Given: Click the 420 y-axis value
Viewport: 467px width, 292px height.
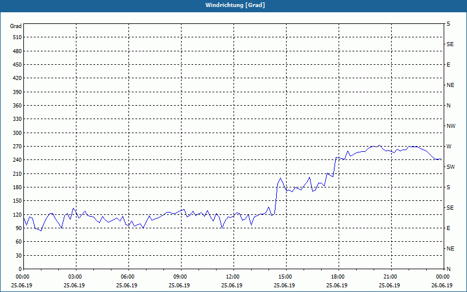Looking at the screenshot, I should coord(18,78).
